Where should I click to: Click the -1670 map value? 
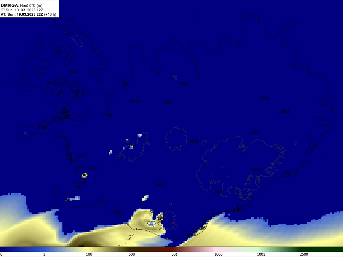tap(134, 101)
